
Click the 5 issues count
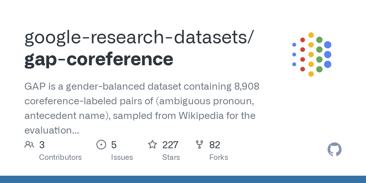[114, 145]
